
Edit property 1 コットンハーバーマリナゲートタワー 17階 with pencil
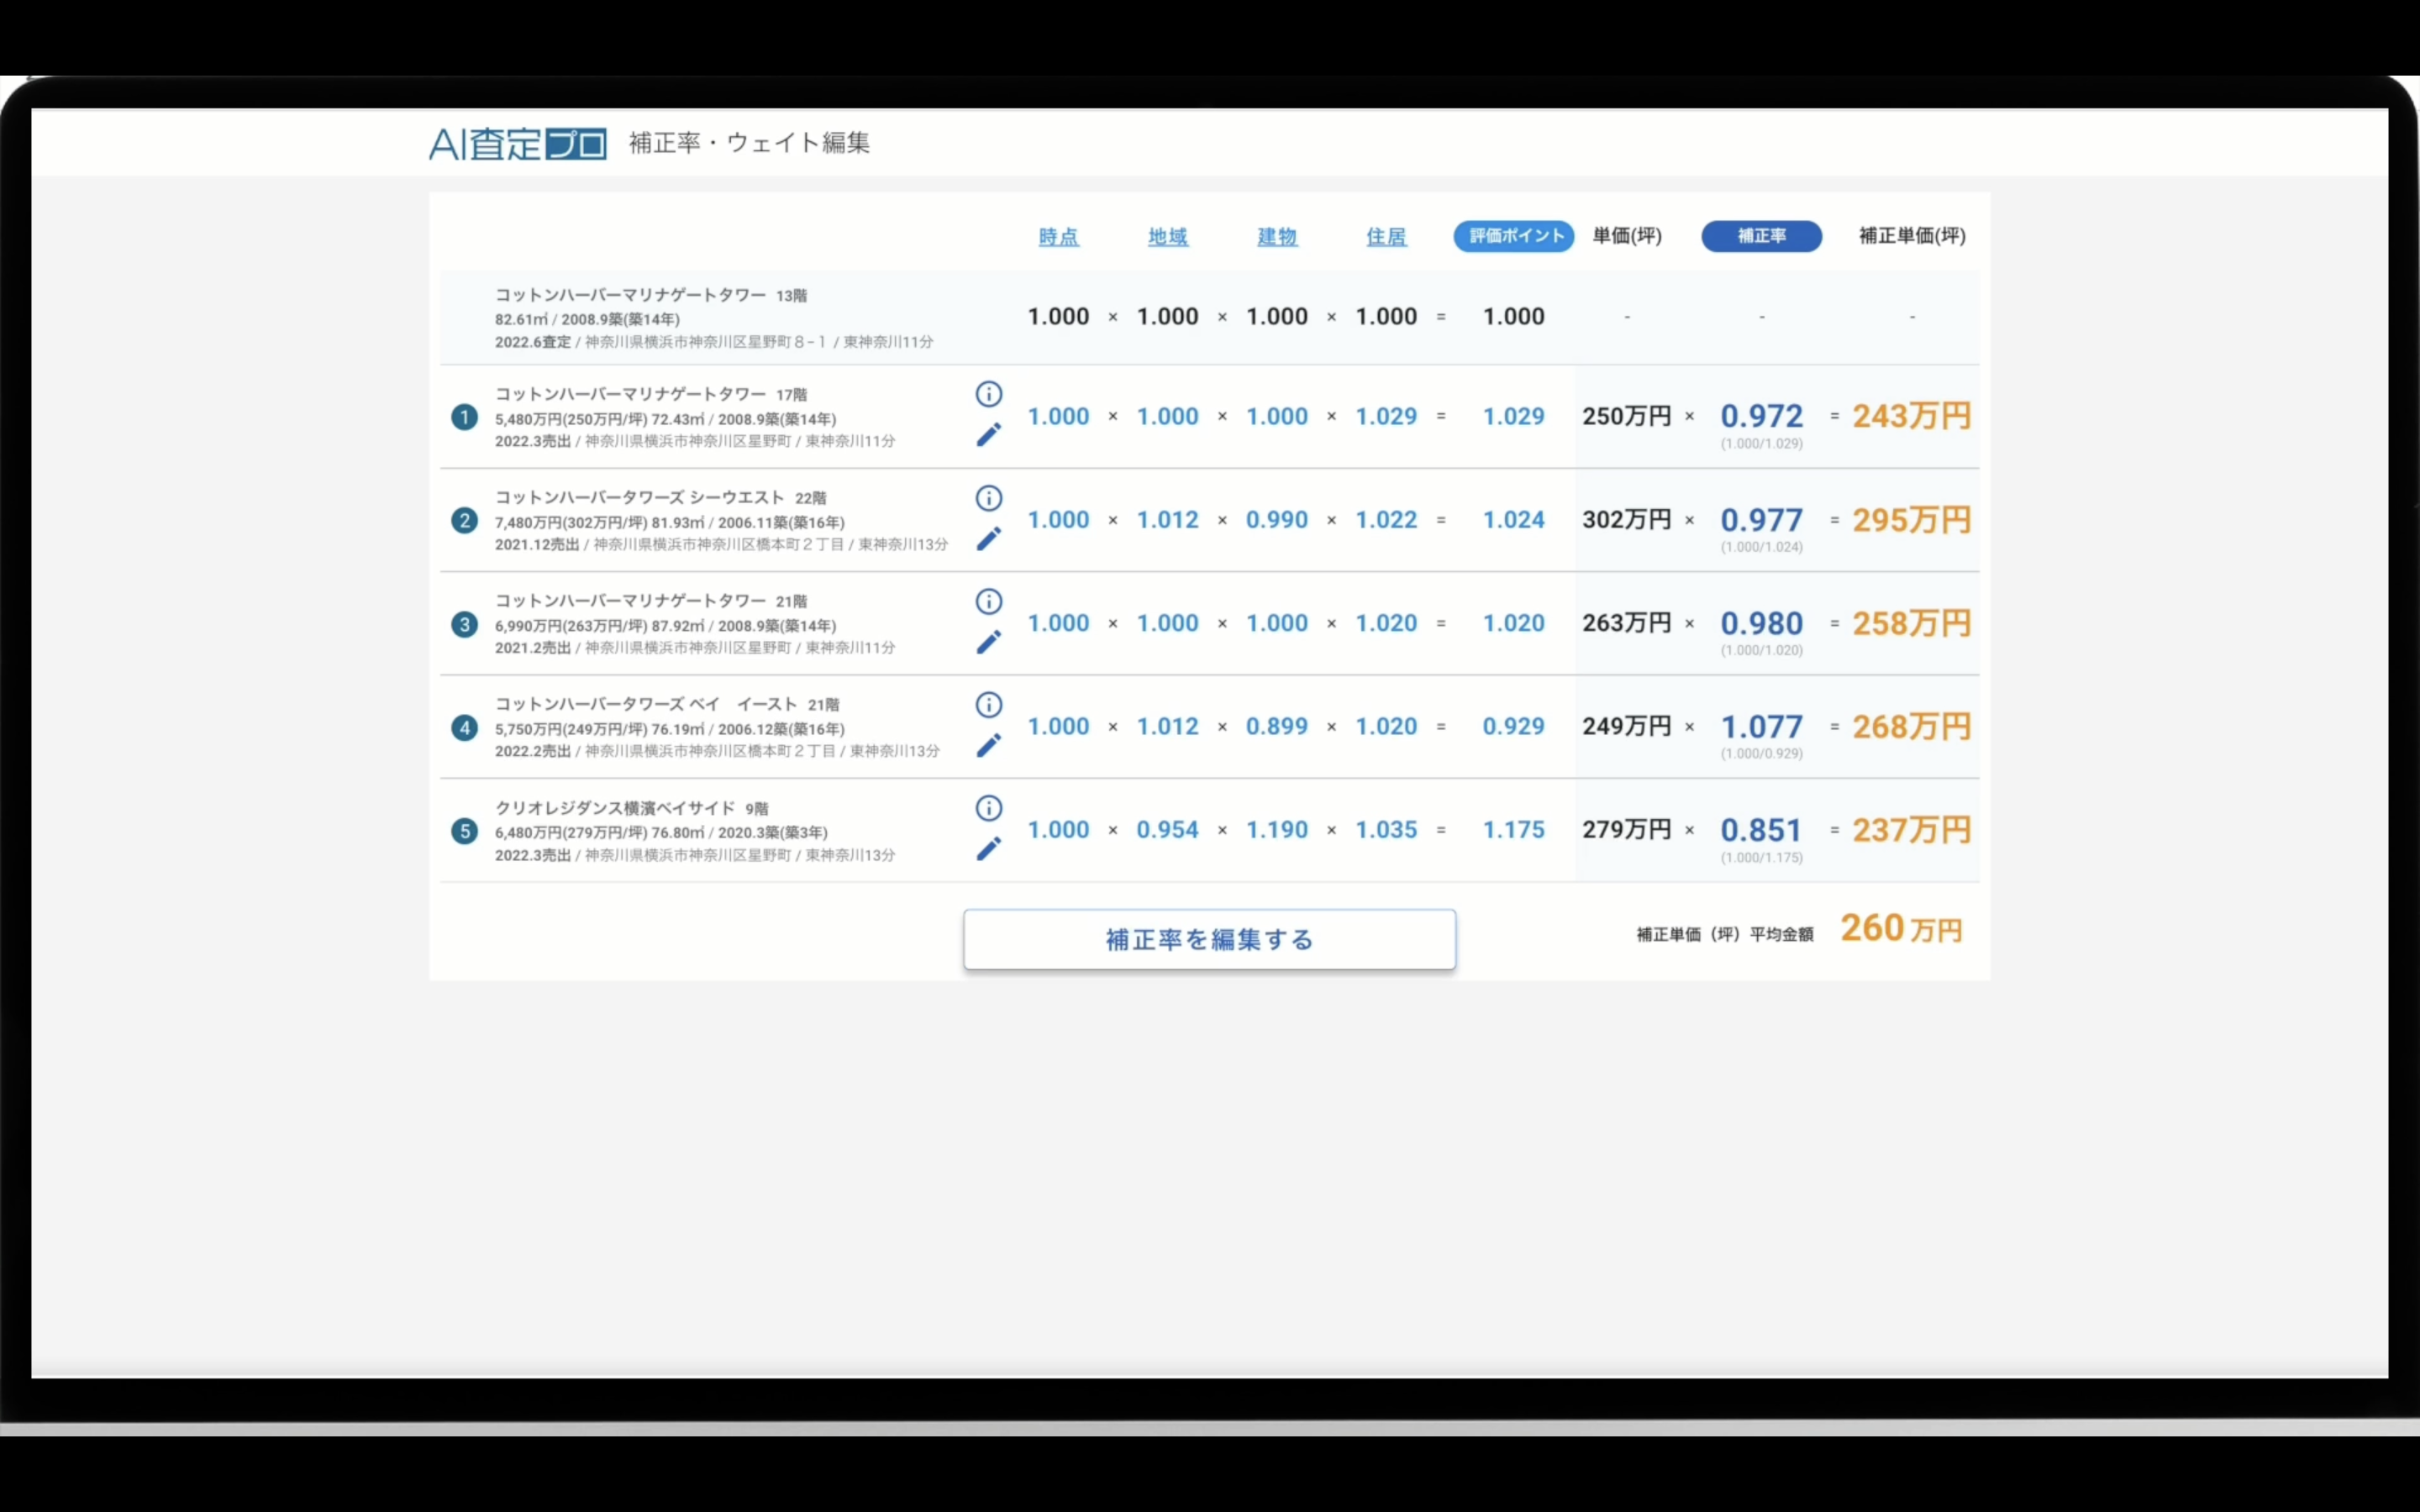(x=988, y=435)
